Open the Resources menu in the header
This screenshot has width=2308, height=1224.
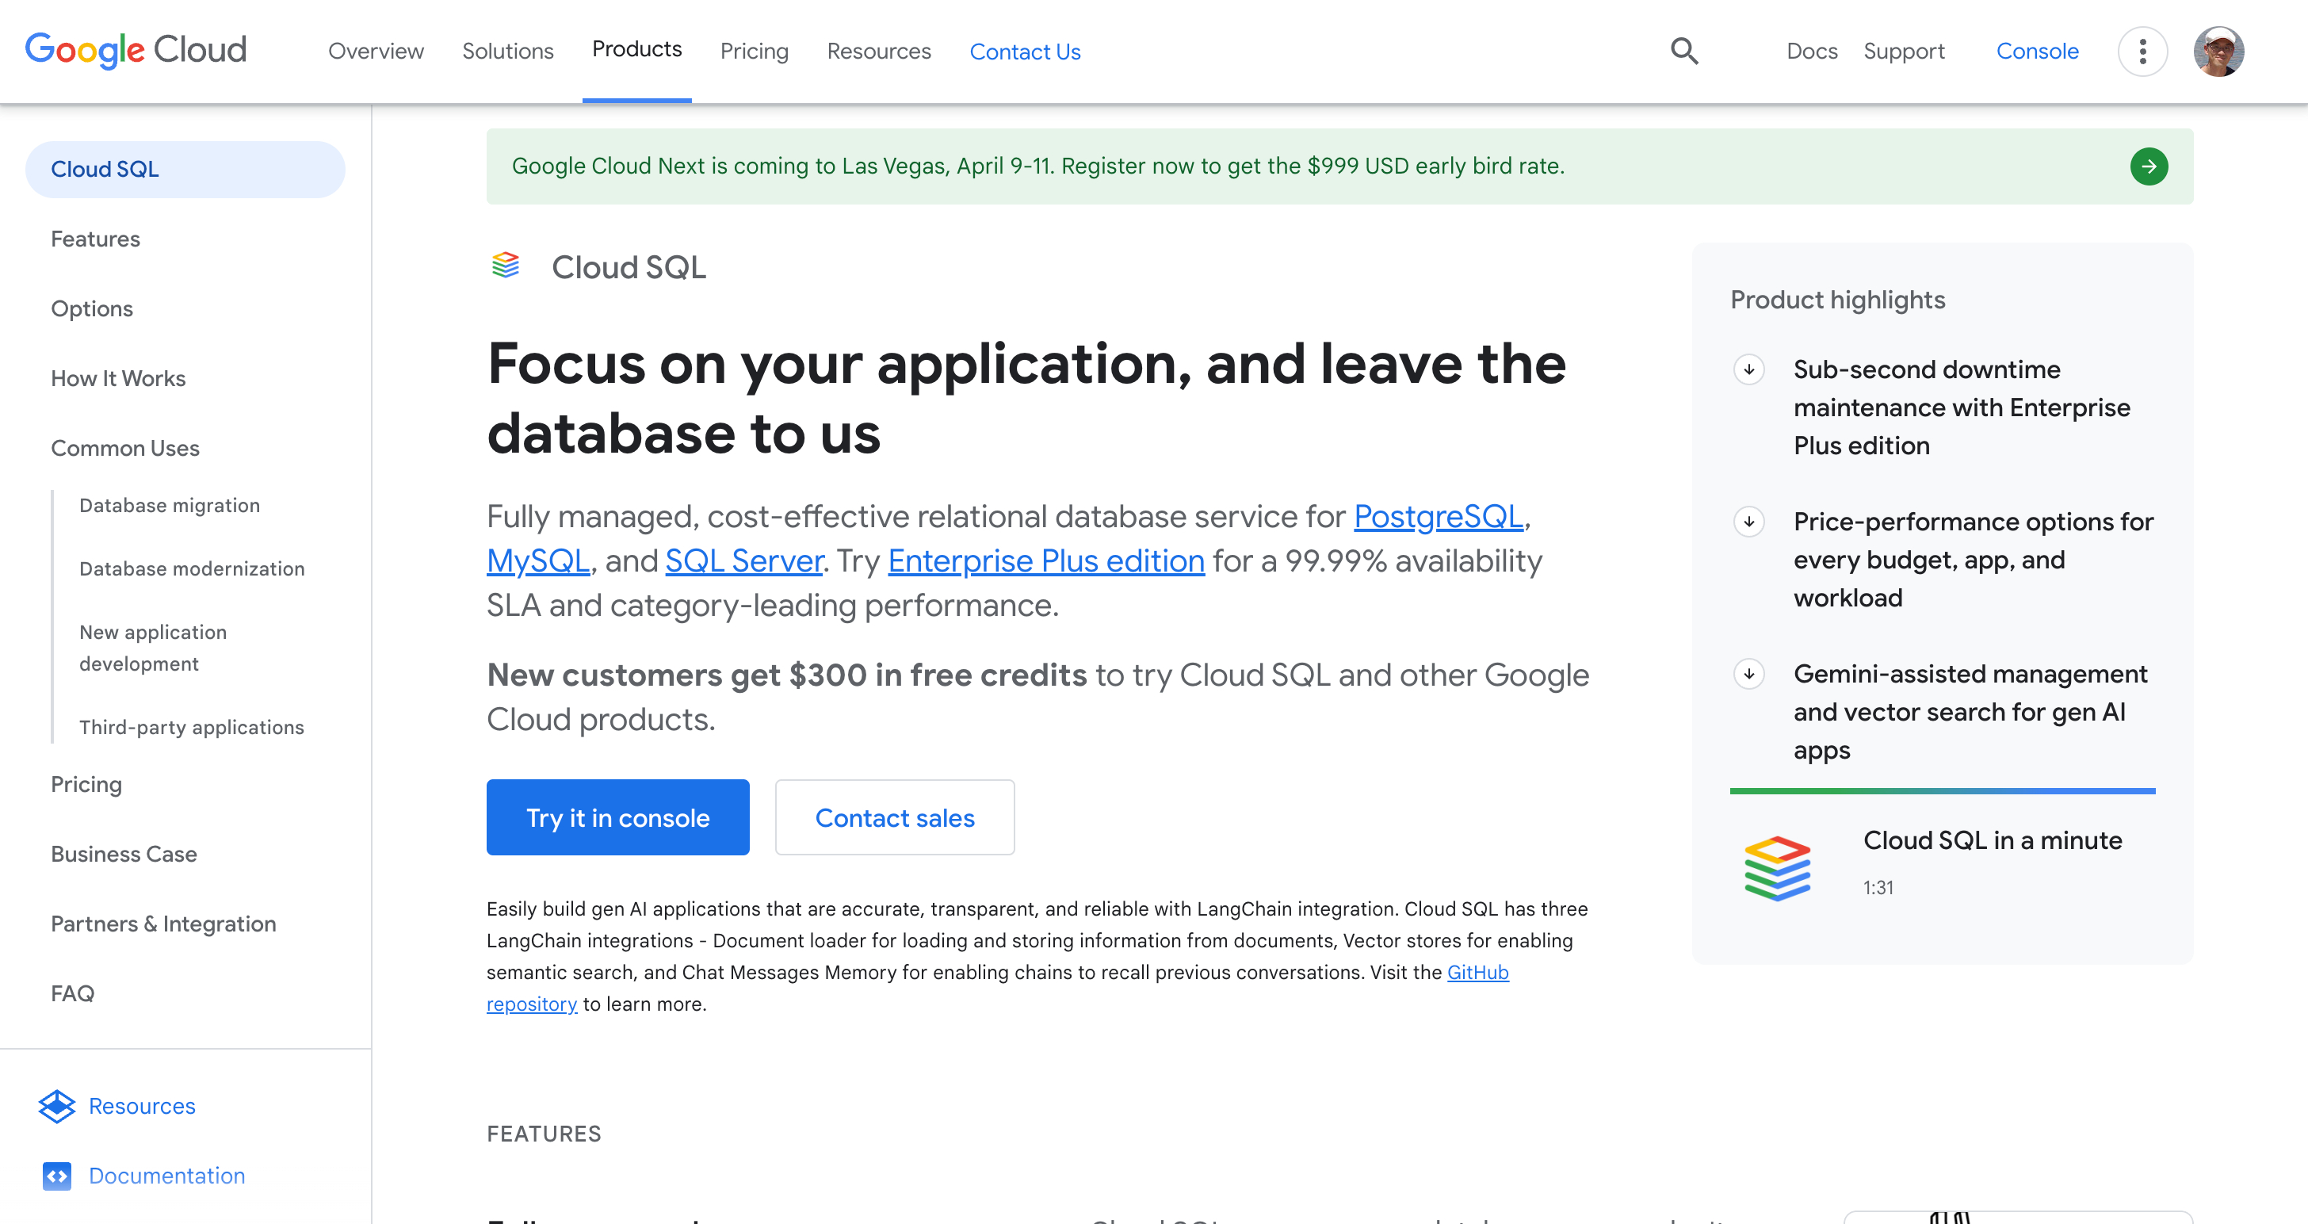click(x=878, y=51)
